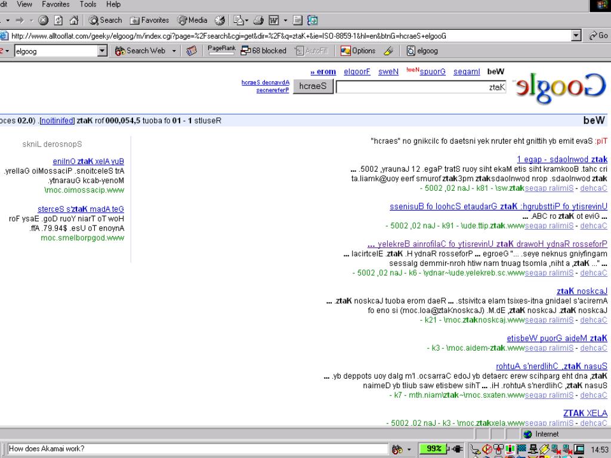Click the clock showing 14:53
This screenshot has height=458, width=611.
[599, 450]
